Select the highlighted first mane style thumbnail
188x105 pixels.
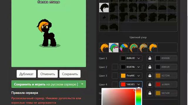point(104,8)
